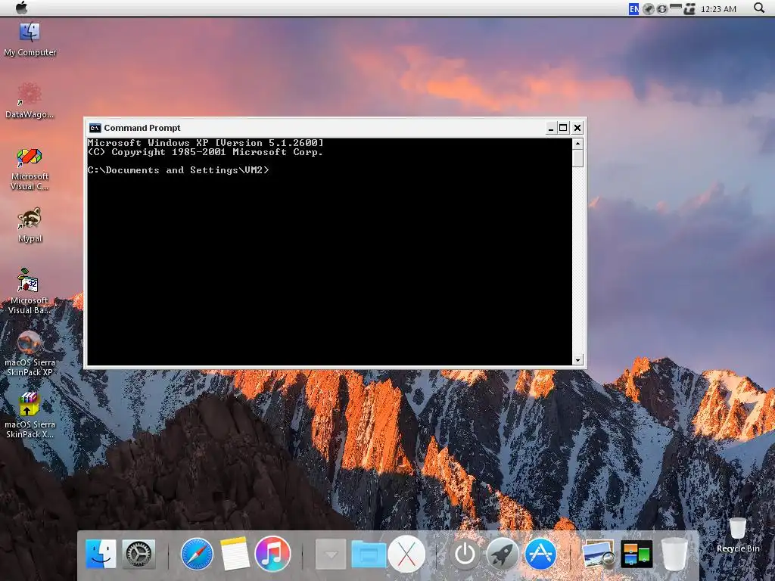Open the Spotlight search magnifier
This screenshot has width=775, height=581.
tap(759, 8)
